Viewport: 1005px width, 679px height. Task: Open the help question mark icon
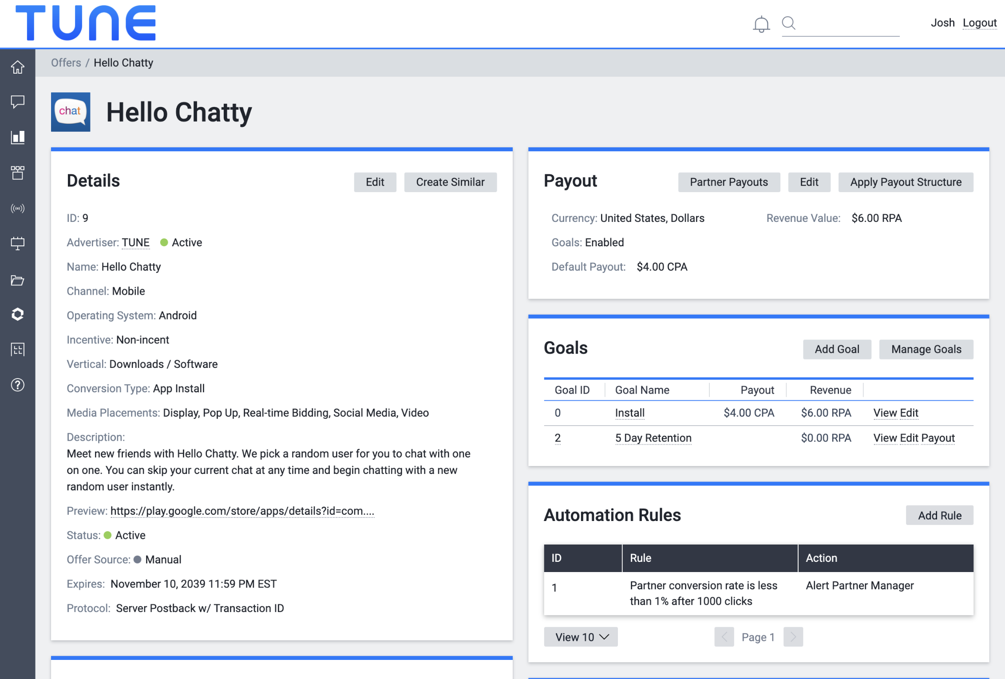(x=18, y=385)
